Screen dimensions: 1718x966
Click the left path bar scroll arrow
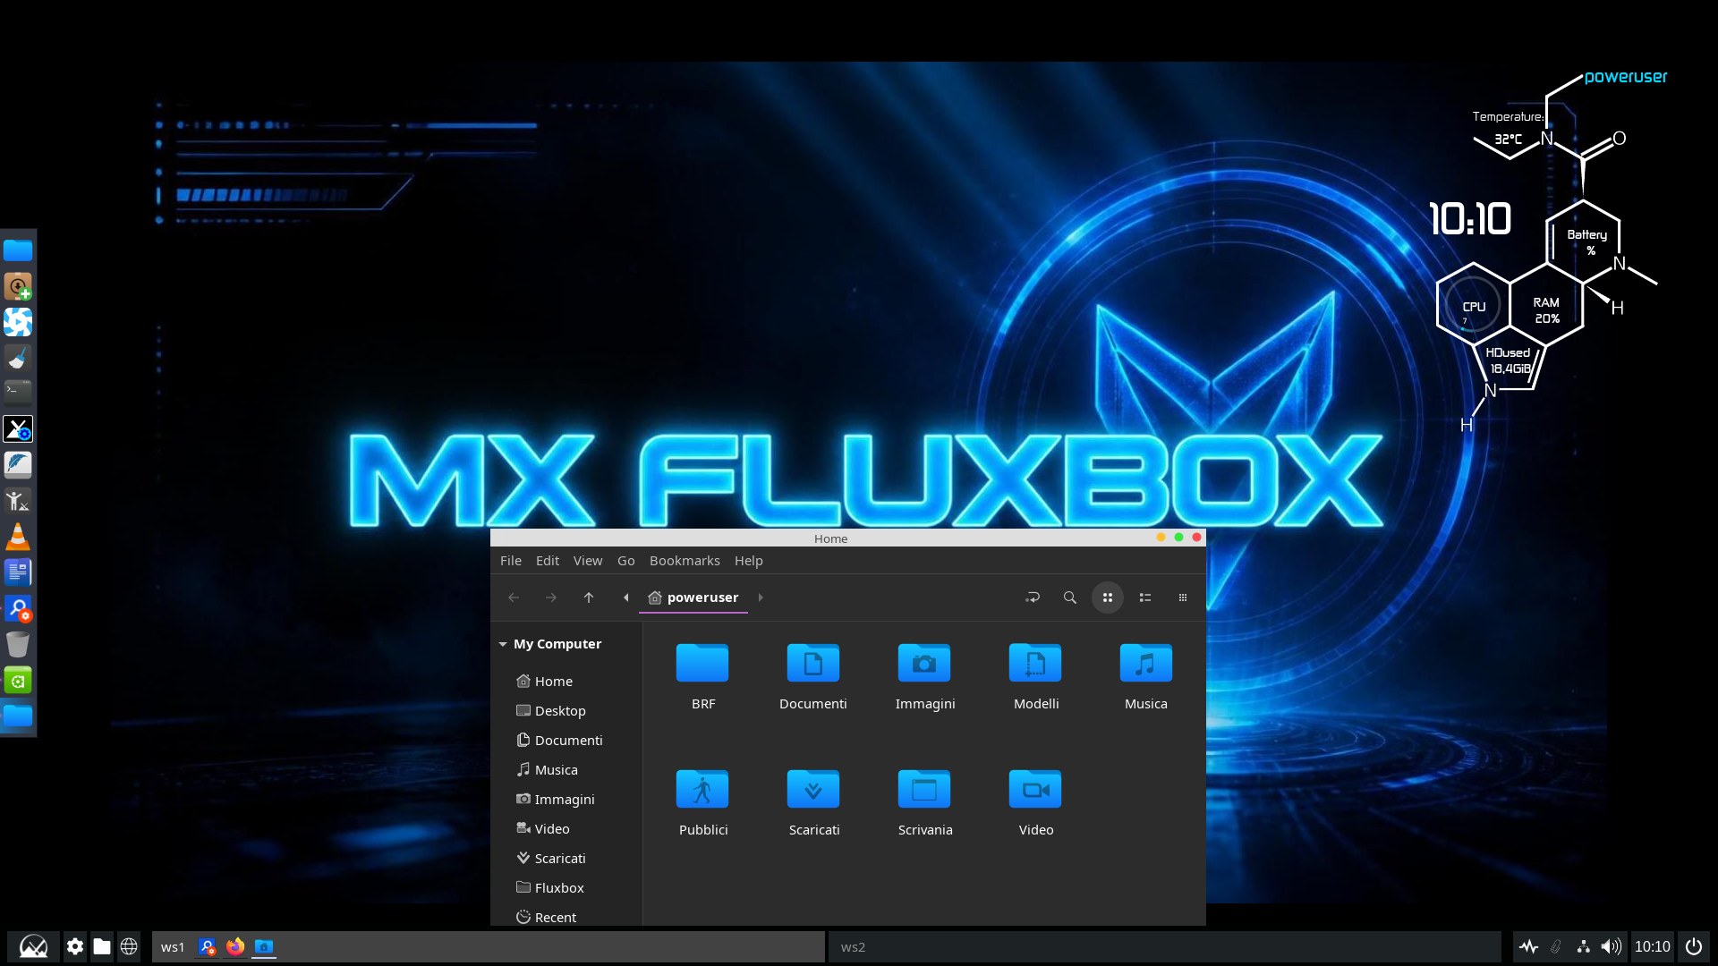[626, 597]
